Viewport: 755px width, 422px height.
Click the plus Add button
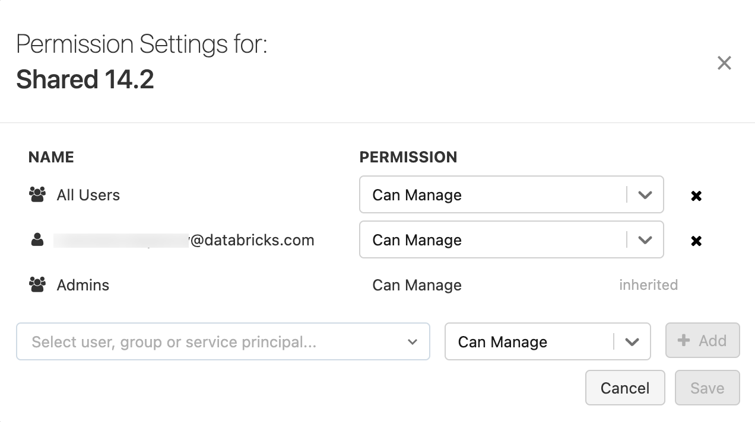[702, 341]
